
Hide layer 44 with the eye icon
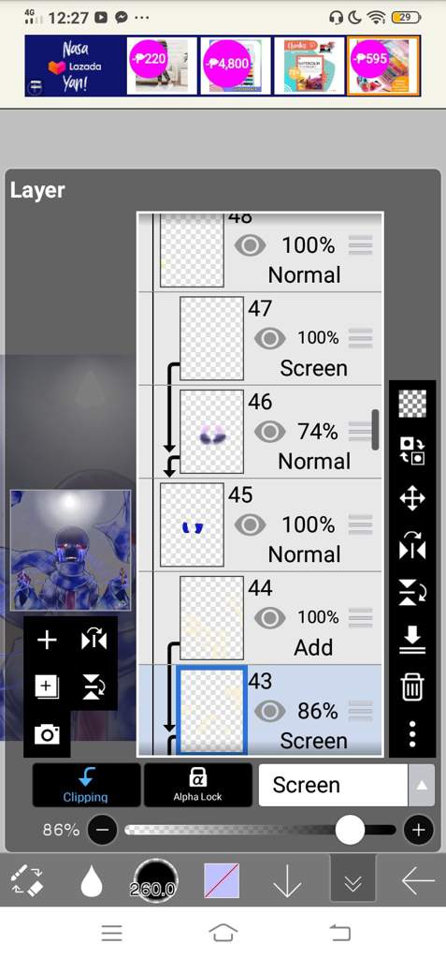(x=269, y=618)
